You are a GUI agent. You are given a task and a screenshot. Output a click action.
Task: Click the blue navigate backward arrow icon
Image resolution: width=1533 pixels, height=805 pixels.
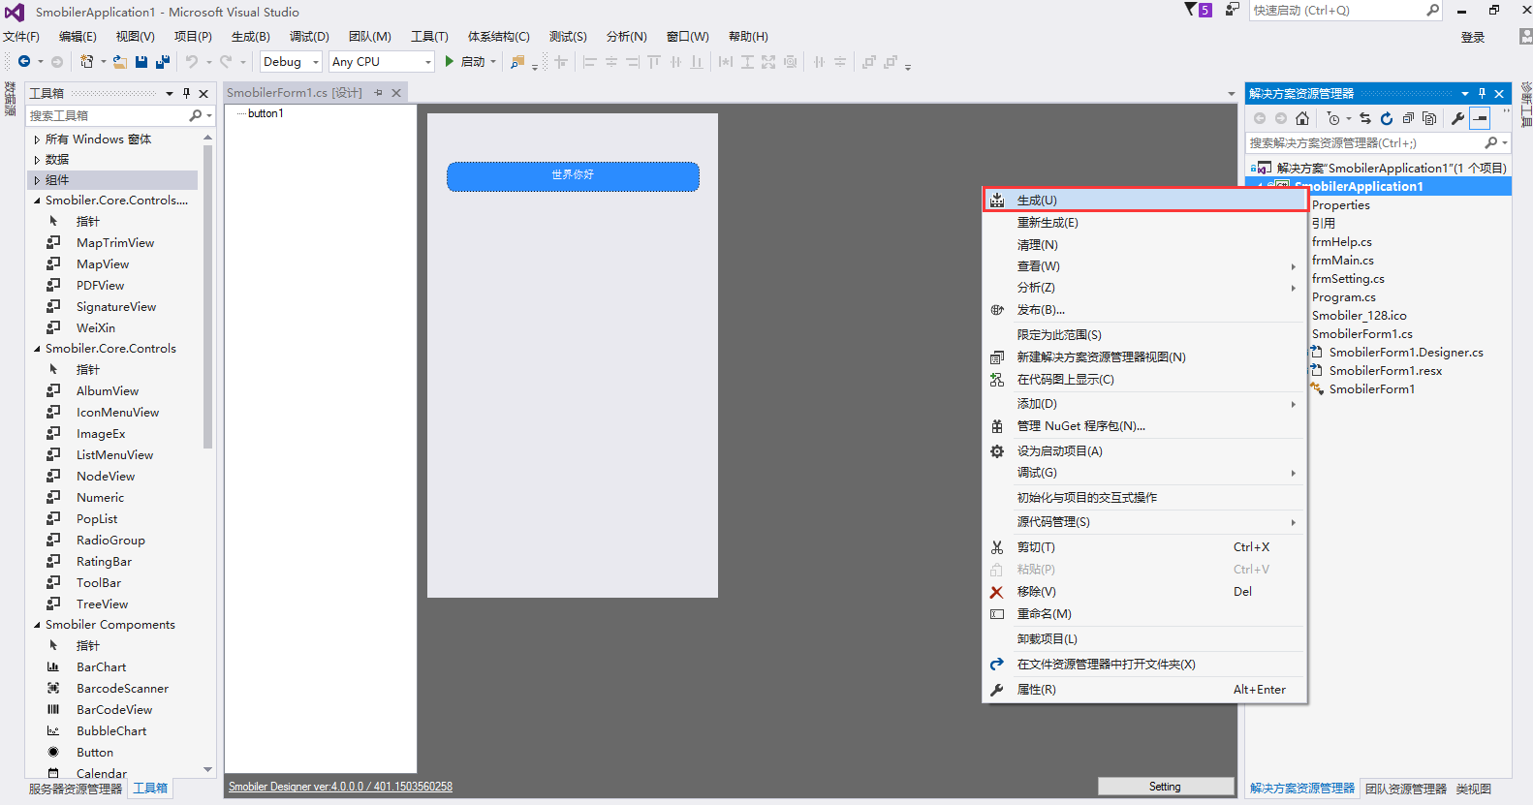click(x=24, y=61)
